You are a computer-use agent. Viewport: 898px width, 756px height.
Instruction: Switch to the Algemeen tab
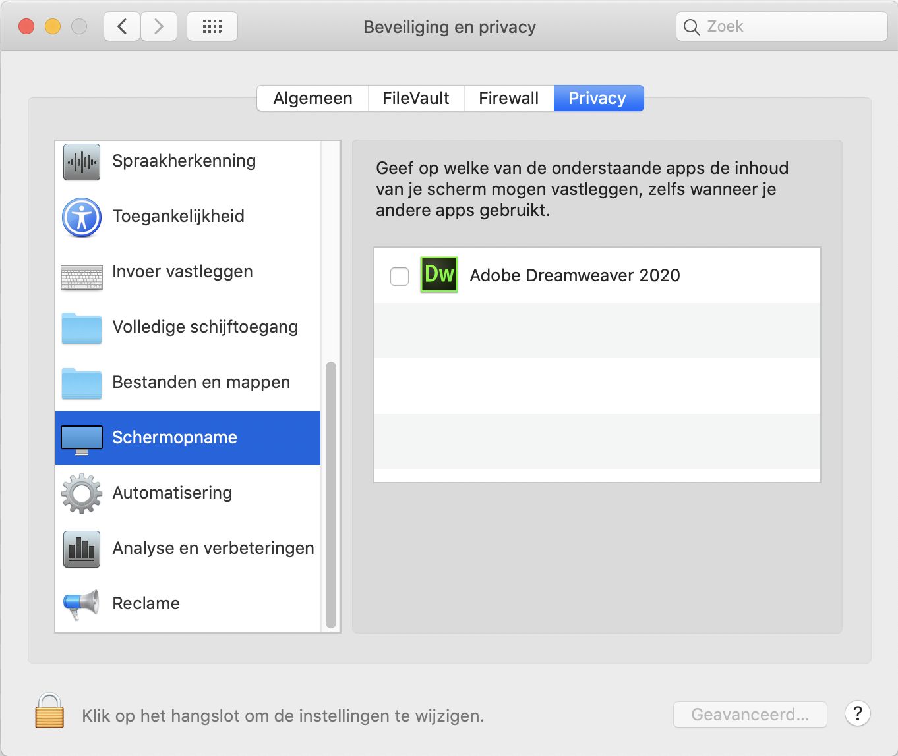point(313,97)
